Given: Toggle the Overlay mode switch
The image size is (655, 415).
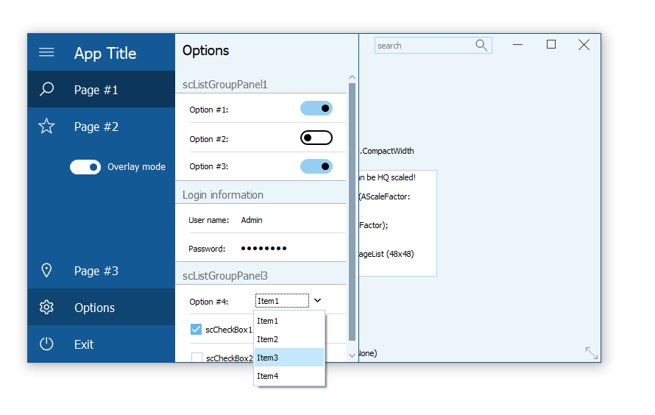Looking at the screenshot, I should [x=85, y=167].
